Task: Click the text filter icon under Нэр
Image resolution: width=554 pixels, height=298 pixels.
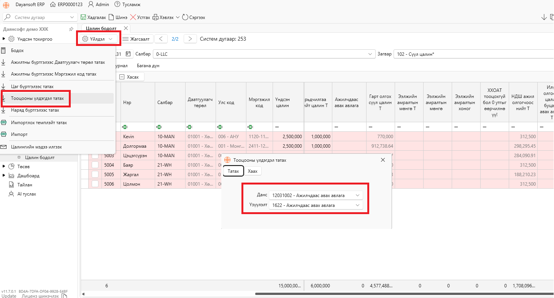Action: [125, 127]
